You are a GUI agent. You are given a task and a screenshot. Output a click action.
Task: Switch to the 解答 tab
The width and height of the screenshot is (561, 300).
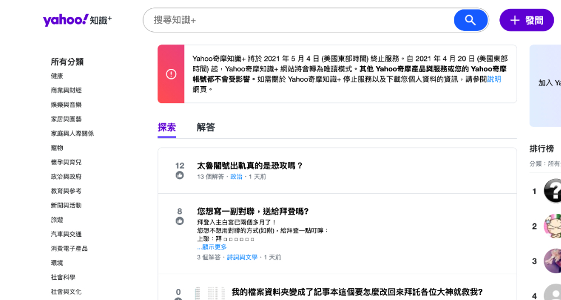click(206, 127)
